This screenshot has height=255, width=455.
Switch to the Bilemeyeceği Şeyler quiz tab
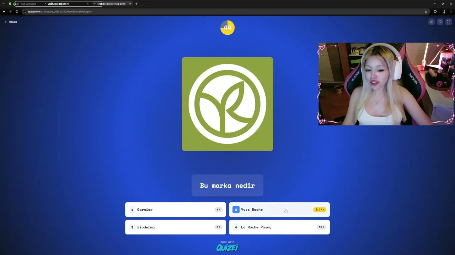click(x=112, y=4)
